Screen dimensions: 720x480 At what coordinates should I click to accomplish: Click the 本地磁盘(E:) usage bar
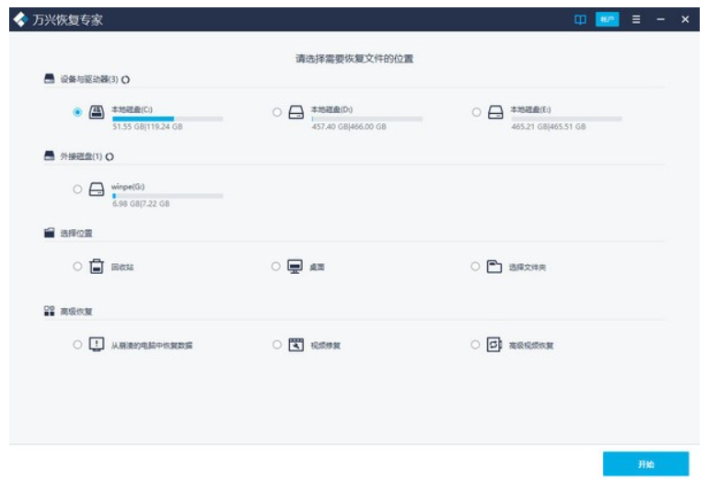pyautogui.click(x=566, y=119)
